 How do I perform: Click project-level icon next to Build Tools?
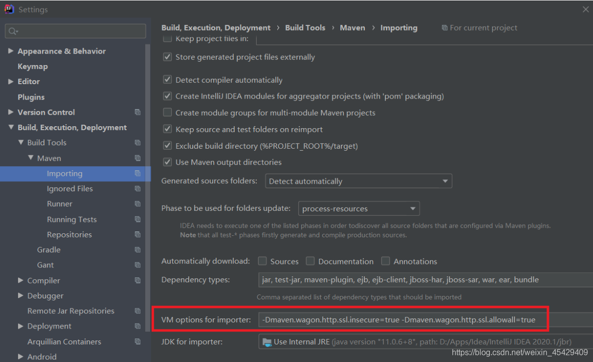click(x=138, y=143)
